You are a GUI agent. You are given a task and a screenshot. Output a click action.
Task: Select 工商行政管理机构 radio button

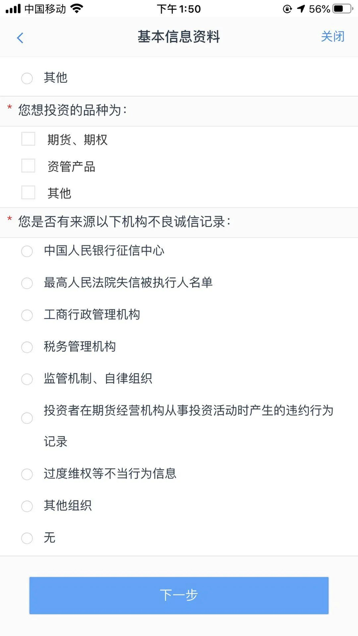click(x=27, y=315)
